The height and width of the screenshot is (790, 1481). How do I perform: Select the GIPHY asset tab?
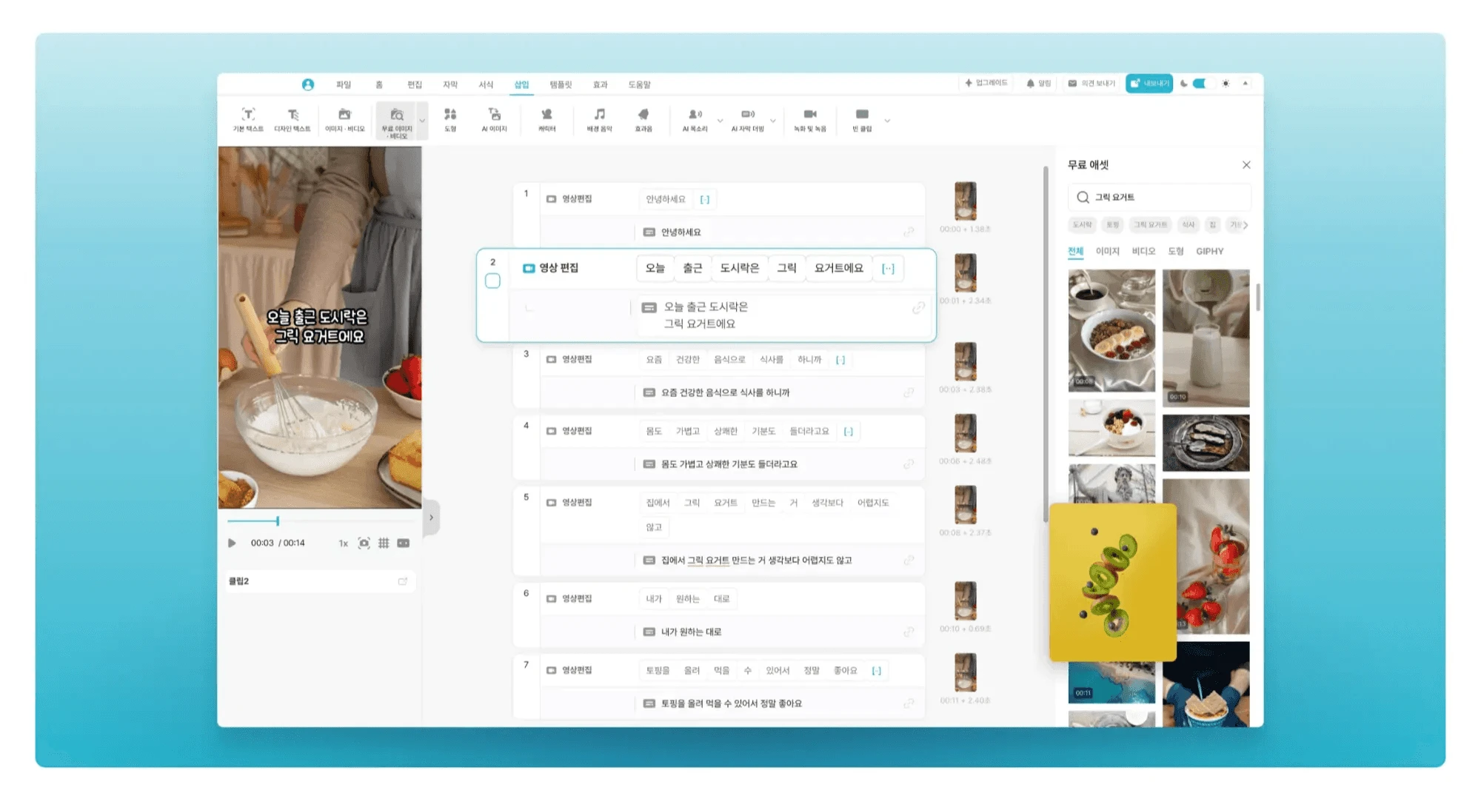[1210, 252]
